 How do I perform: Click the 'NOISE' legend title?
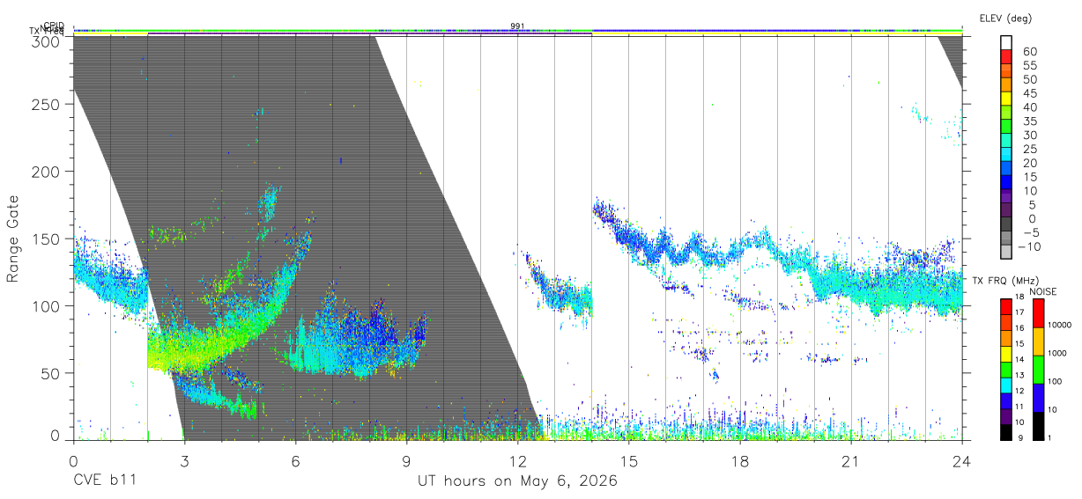(1043, 291)
